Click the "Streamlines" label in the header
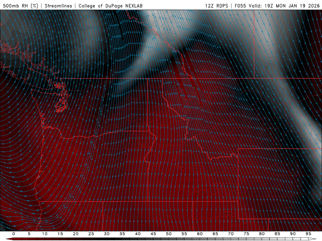The image size is (322, 241). [x=58, y=6]
